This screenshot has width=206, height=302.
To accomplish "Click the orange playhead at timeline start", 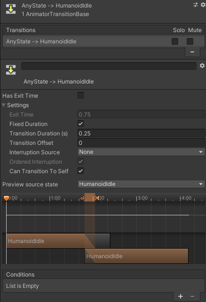I will tap(6, 198).
